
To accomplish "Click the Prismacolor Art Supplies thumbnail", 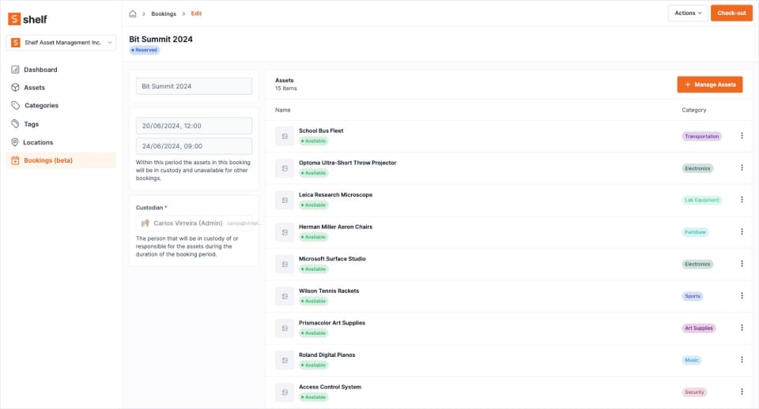I will coord(285,328).
